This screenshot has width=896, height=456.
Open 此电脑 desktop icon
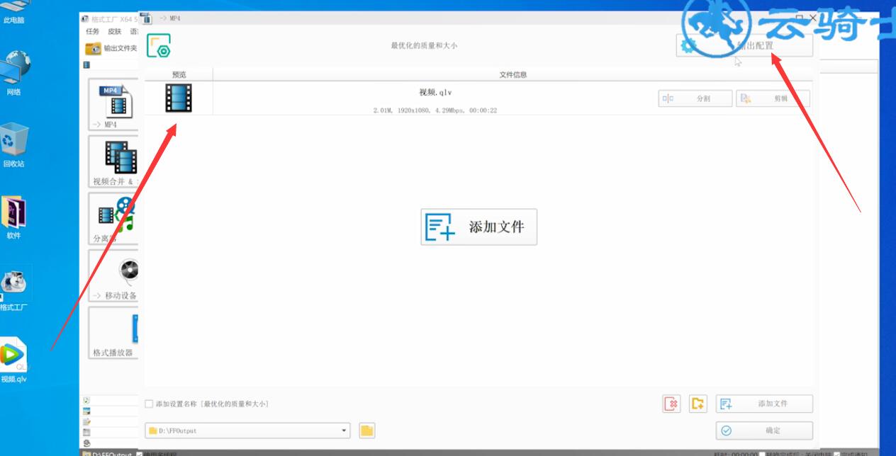pos(13,12)
